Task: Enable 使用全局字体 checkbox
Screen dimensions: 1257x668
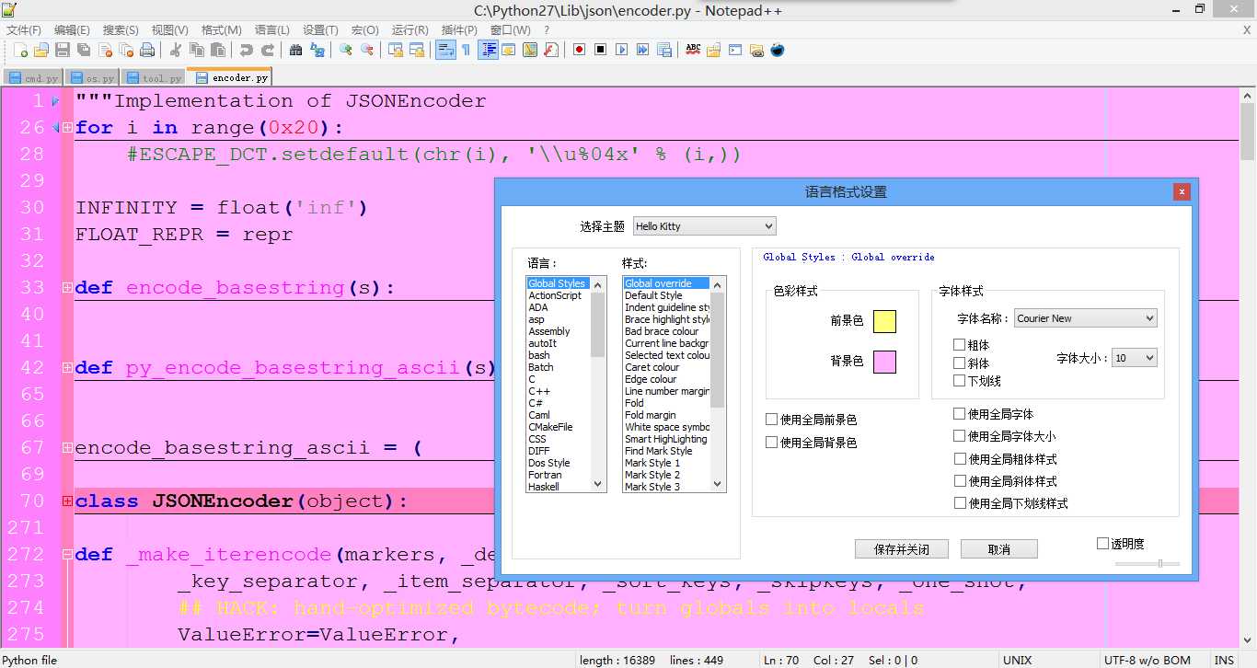Action: click(x=960, y=414)
